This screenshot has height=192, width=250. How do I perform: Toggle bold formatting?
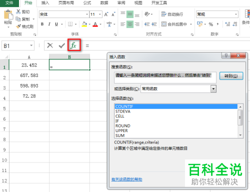[42, 24]
